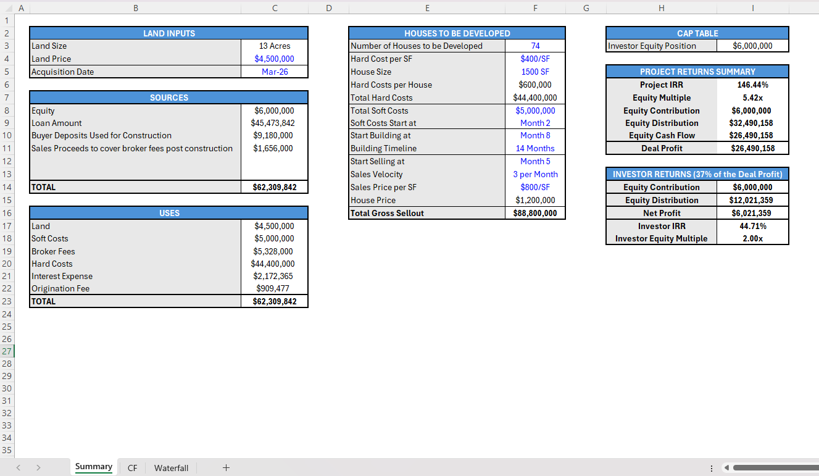
Task: Select row 27 header
Action: pos(6,351)
